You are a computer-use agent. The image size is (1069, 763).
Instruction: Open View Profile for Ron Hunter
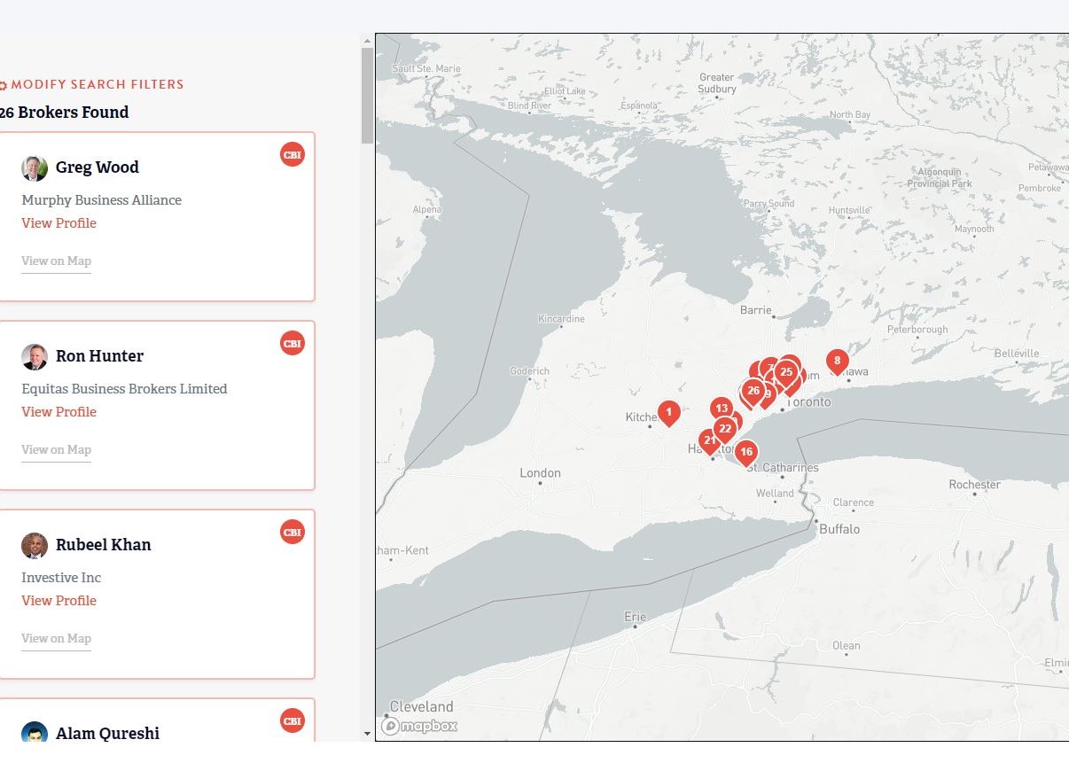(59, 412)
